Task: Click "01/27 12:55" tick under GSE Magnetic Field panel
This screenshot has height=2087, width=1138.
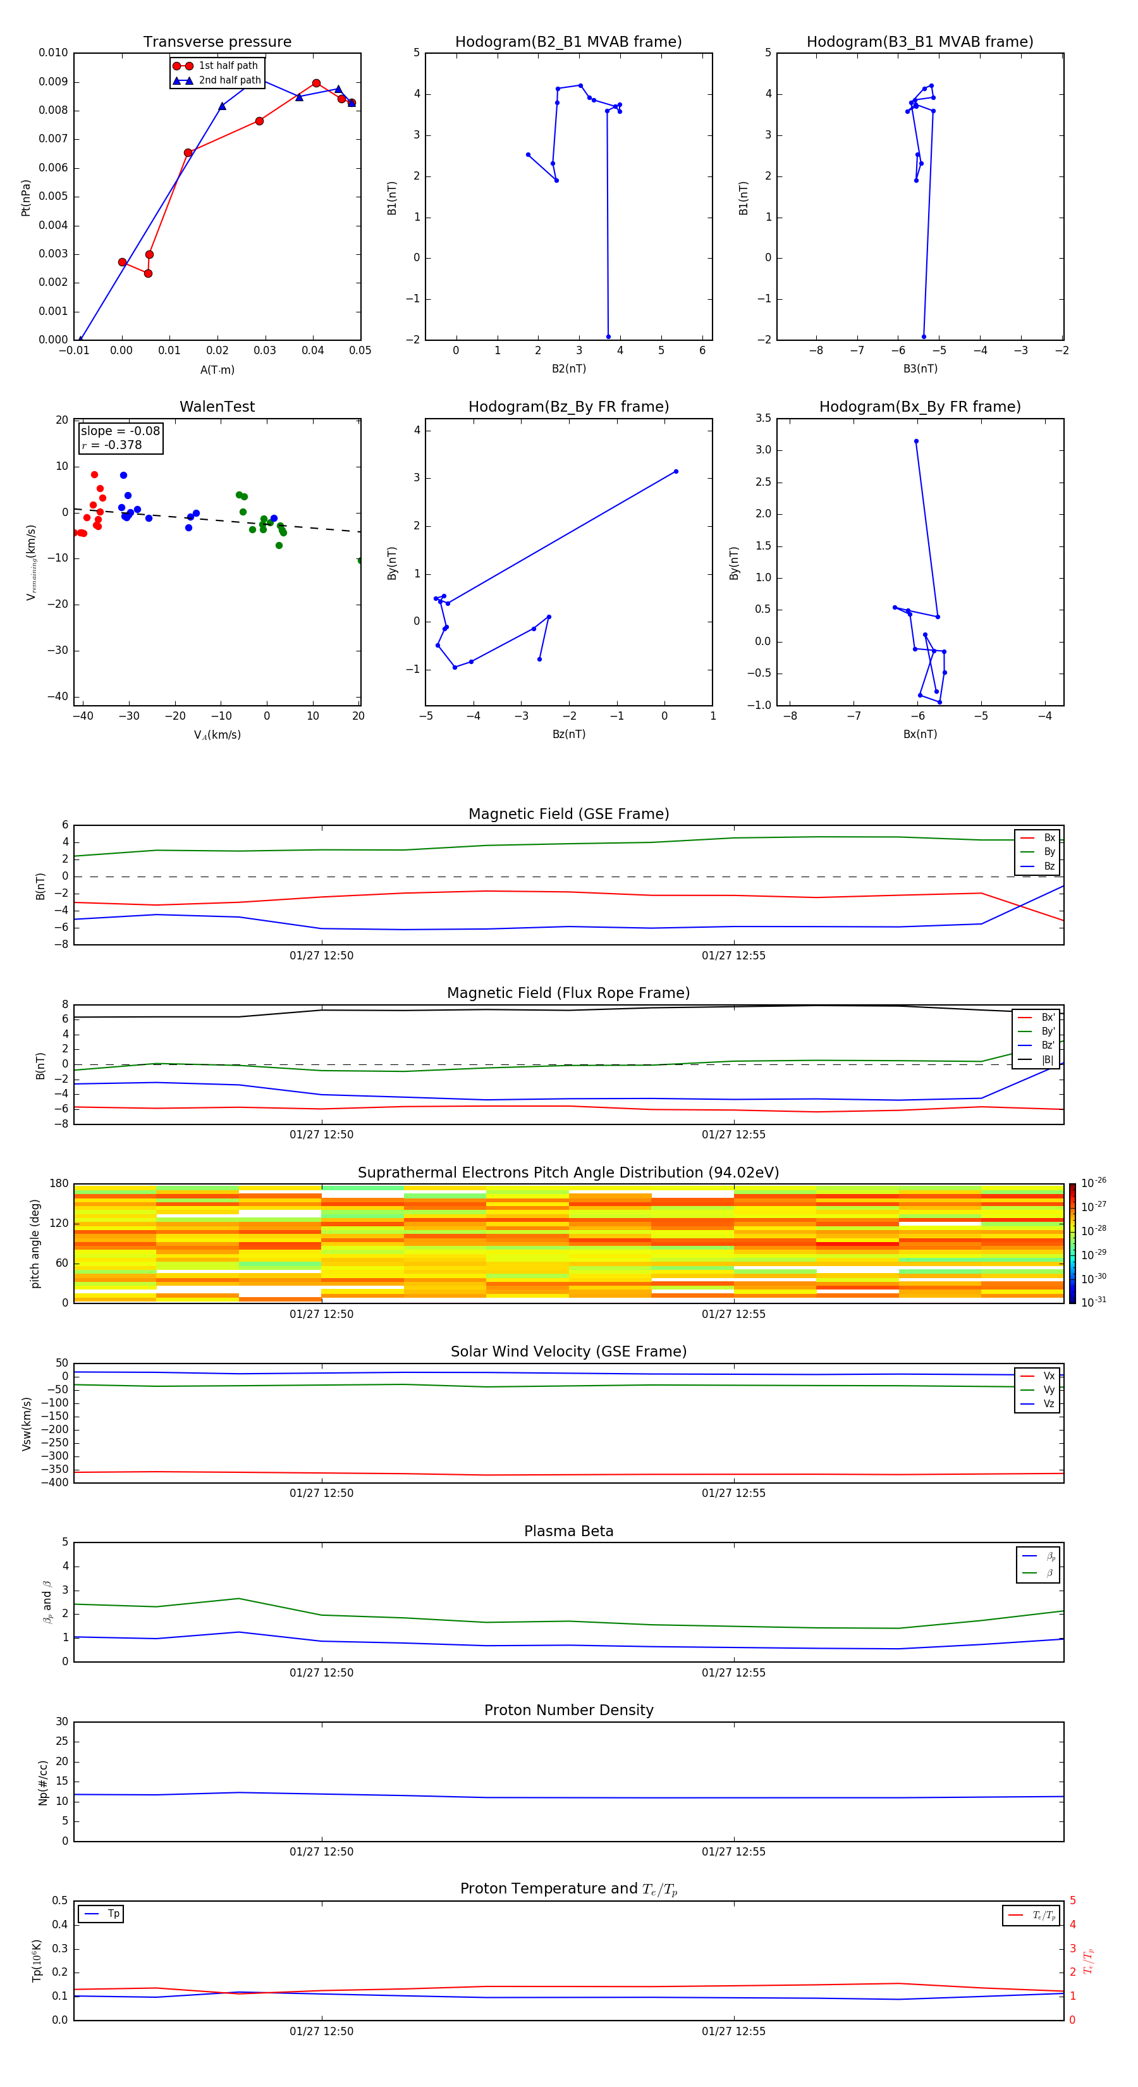Action: 734,956
